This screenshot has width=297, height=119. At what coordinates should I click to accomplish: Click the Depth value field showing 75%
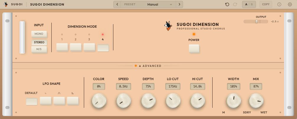(148, 87)
